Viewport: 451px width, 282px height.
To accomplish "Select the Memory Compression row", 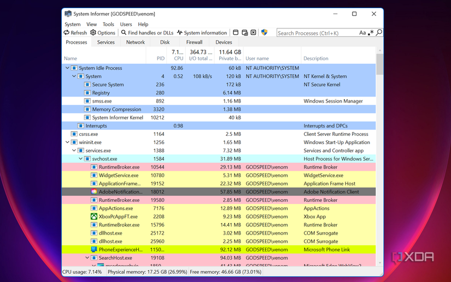I will (219, 109).
